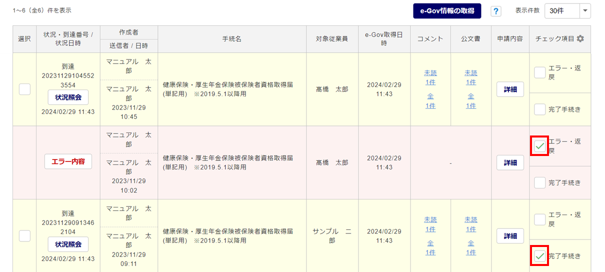Click the e-Gov情報の取得 button
The image size is (605, 272).
(447, 11)
